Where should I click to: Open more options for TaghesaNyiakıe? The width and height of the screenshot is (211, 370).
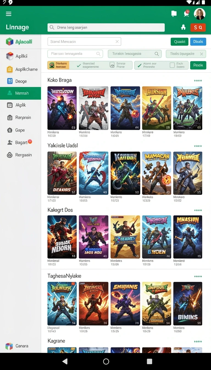coord(198,276)
